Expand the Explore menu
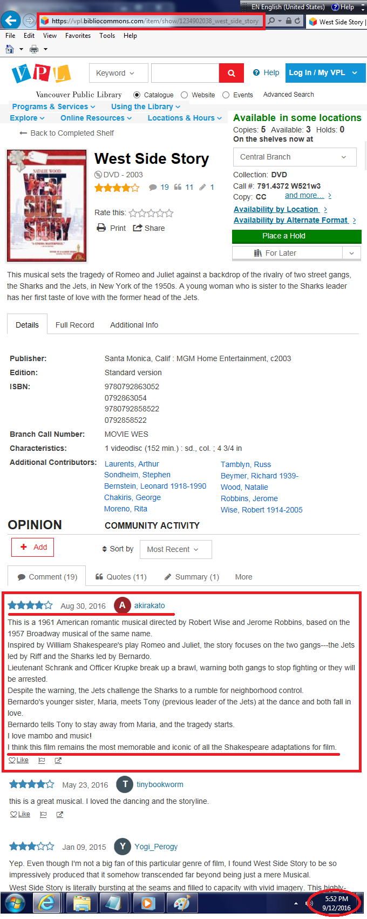The height and width of the screenshot is (919, 367). coord(27,118)
